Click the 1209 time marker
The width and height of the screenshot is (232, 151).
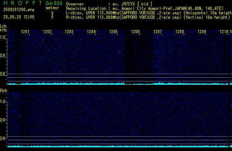(202, 32)
